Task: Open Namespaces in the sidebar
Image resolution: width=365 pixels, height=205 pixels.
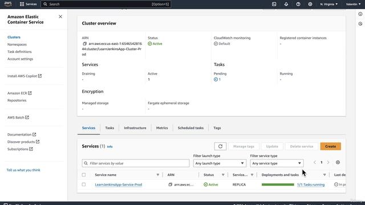Action: point(17,44)
